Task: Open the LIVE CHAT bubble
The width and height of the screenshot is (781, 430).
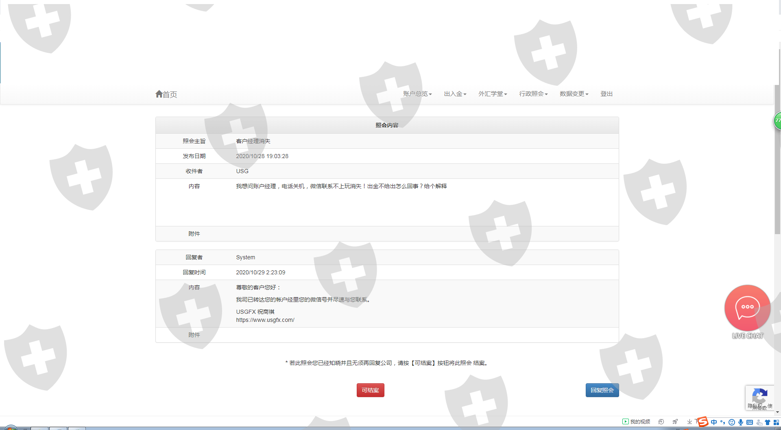Action: coord(747,308)
